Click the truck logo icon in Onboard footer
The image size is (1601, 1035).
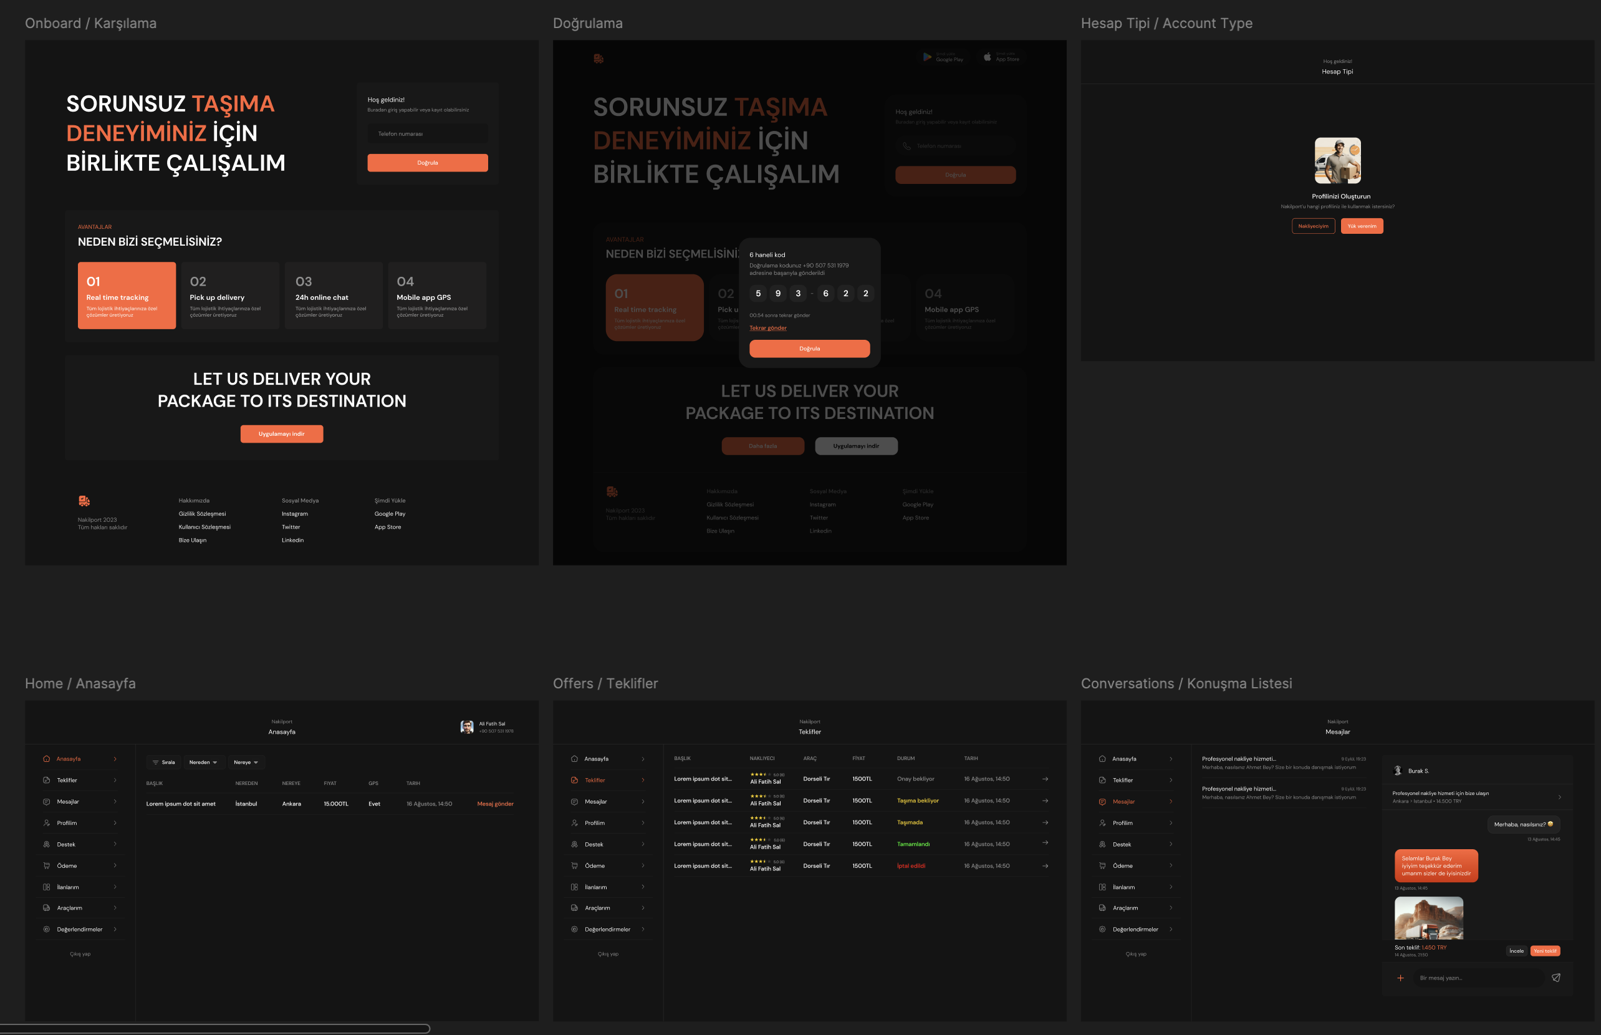[x=84, y=501]
